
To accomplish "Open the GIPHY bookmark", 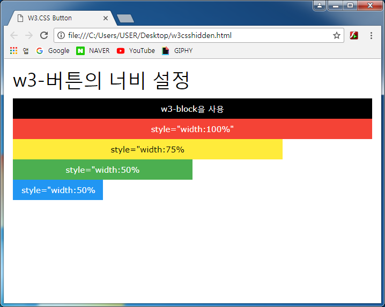I will (177, 51).
